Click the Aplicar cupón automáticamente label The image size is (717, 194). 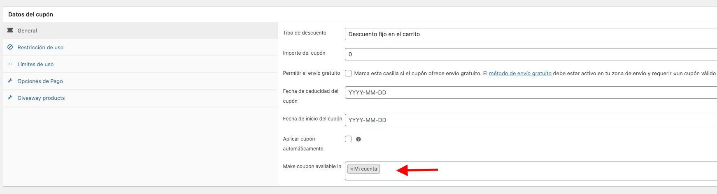tap(303, 144)
